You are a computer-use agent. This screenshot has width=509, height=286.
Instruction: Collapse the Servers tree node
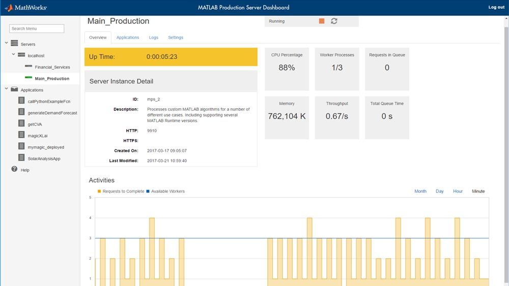7,44
